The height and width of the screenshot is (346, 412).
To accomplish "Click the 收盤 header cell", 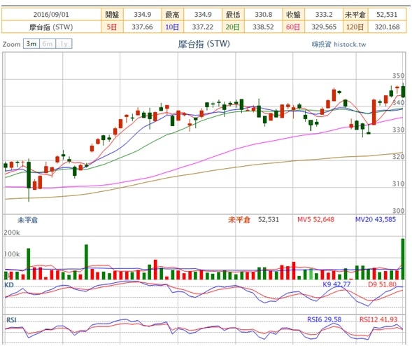I will tap(294, 15).
